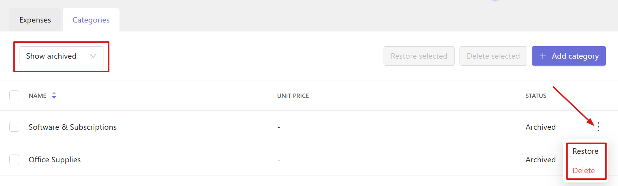Expand the Show archived dropdown chevron
The image size is (618, 186).
(x=93, y=56)
